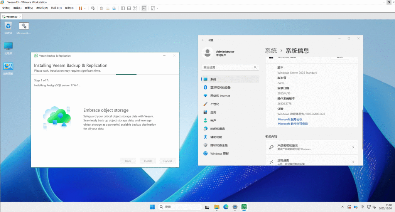Image resolution: width=395 pixels, height=212 pixels.
Task: Select Windows 更新 in Settings sidebar
Action: tap(219, 153)
